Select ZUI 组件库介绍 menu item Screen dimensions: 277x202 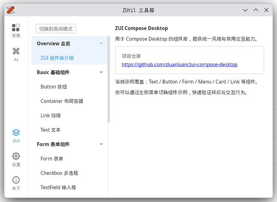pos(69,58)
